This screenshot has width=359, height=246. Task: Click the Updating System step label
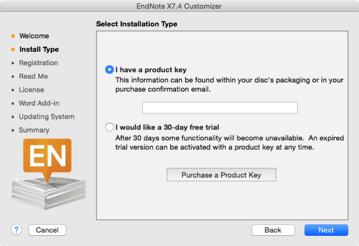(47, 117)
